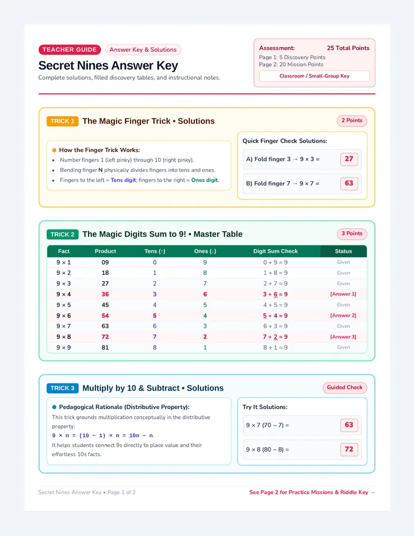The height and width of the screenshot is (536, 414).
Task: Click the TRICK 3 blue label
Action: (63, 388)
